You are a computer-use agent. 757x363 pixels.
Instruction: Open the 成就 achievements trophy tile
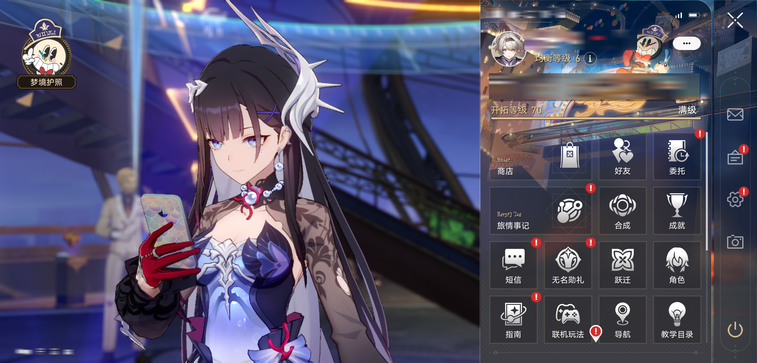point(677,211)
